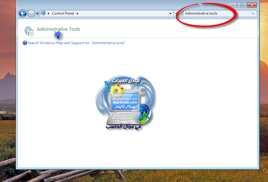The image size is (268, 182).
Task: Click the Administrative Tools gear checklist icon
Action: pos(29,31)
